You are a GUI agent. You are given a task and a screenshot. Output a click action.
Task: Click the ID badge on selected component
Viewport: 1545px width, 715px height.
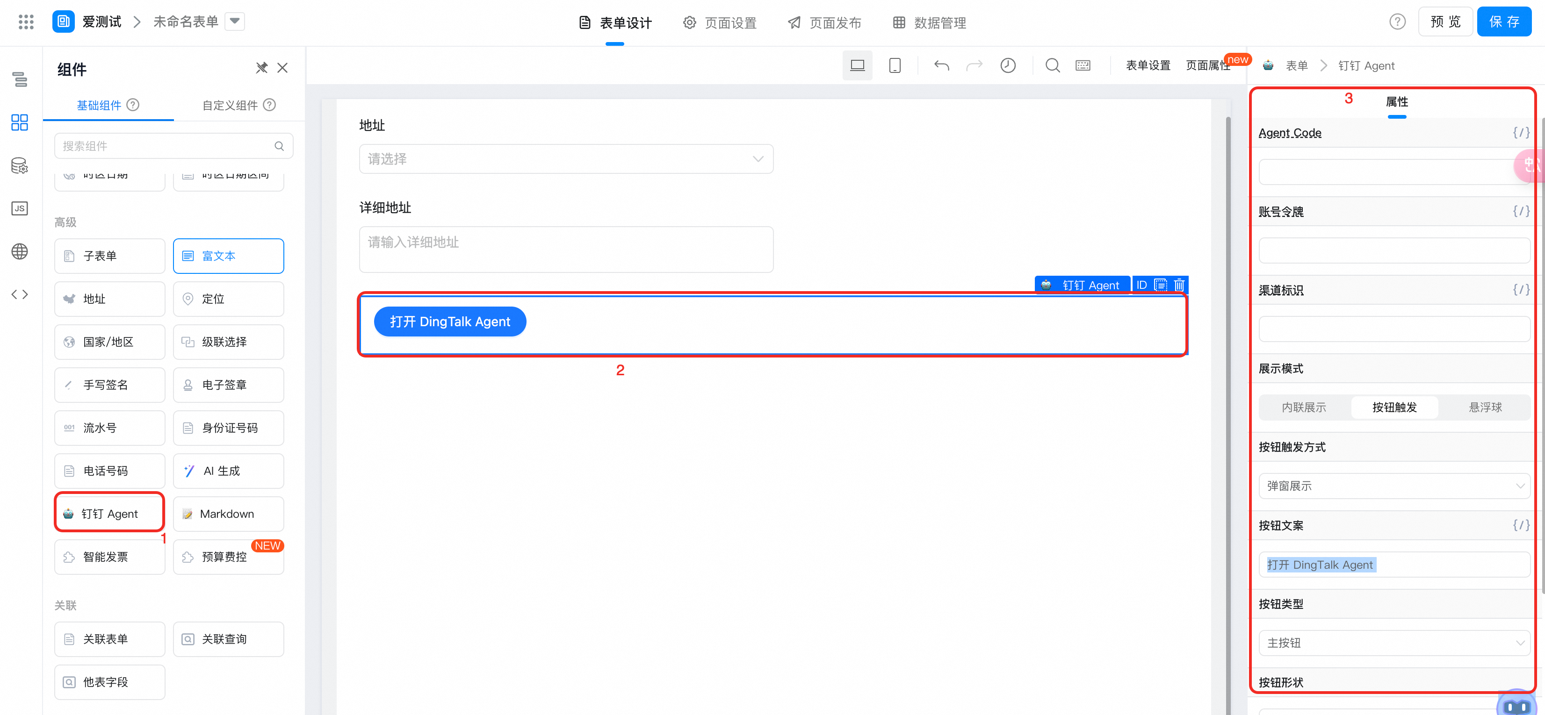(1141, 285)
